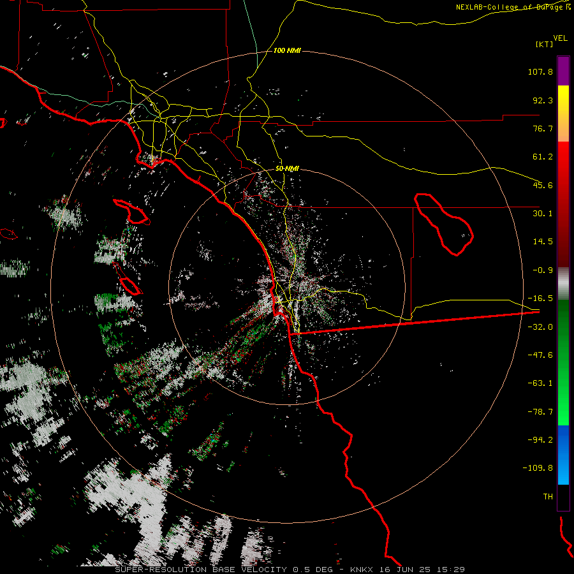The width and height of the screenshot is (574, 574).
Task: Select the 92.3 scale value
Action: (543, 100)
